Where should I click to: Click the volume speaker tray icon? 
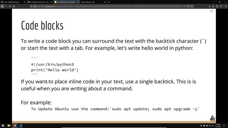(x=213, y=126)
